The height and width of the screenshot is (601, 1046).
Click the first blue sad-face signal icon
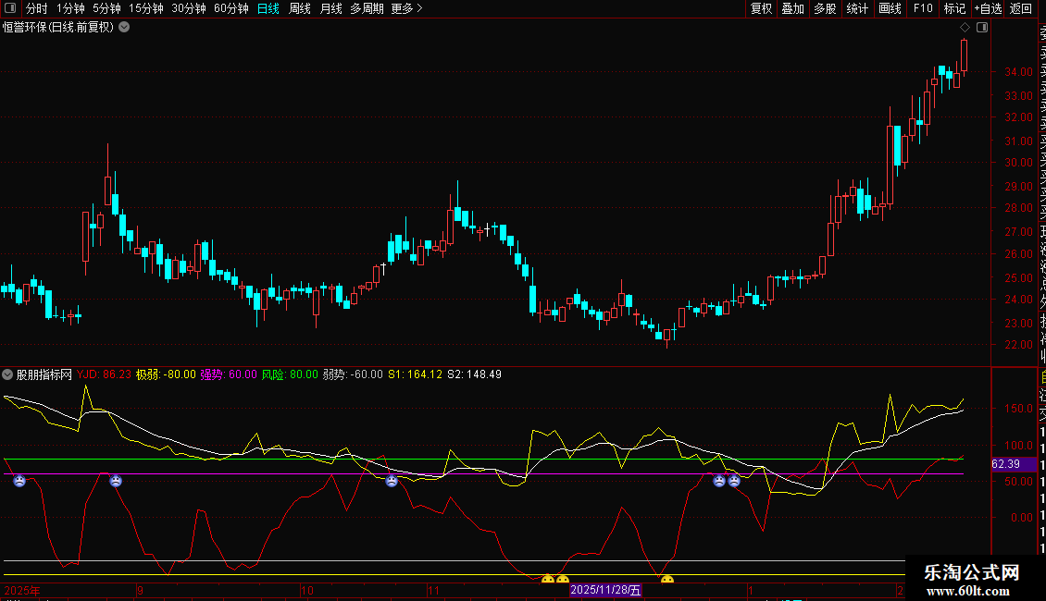point(19,481)
